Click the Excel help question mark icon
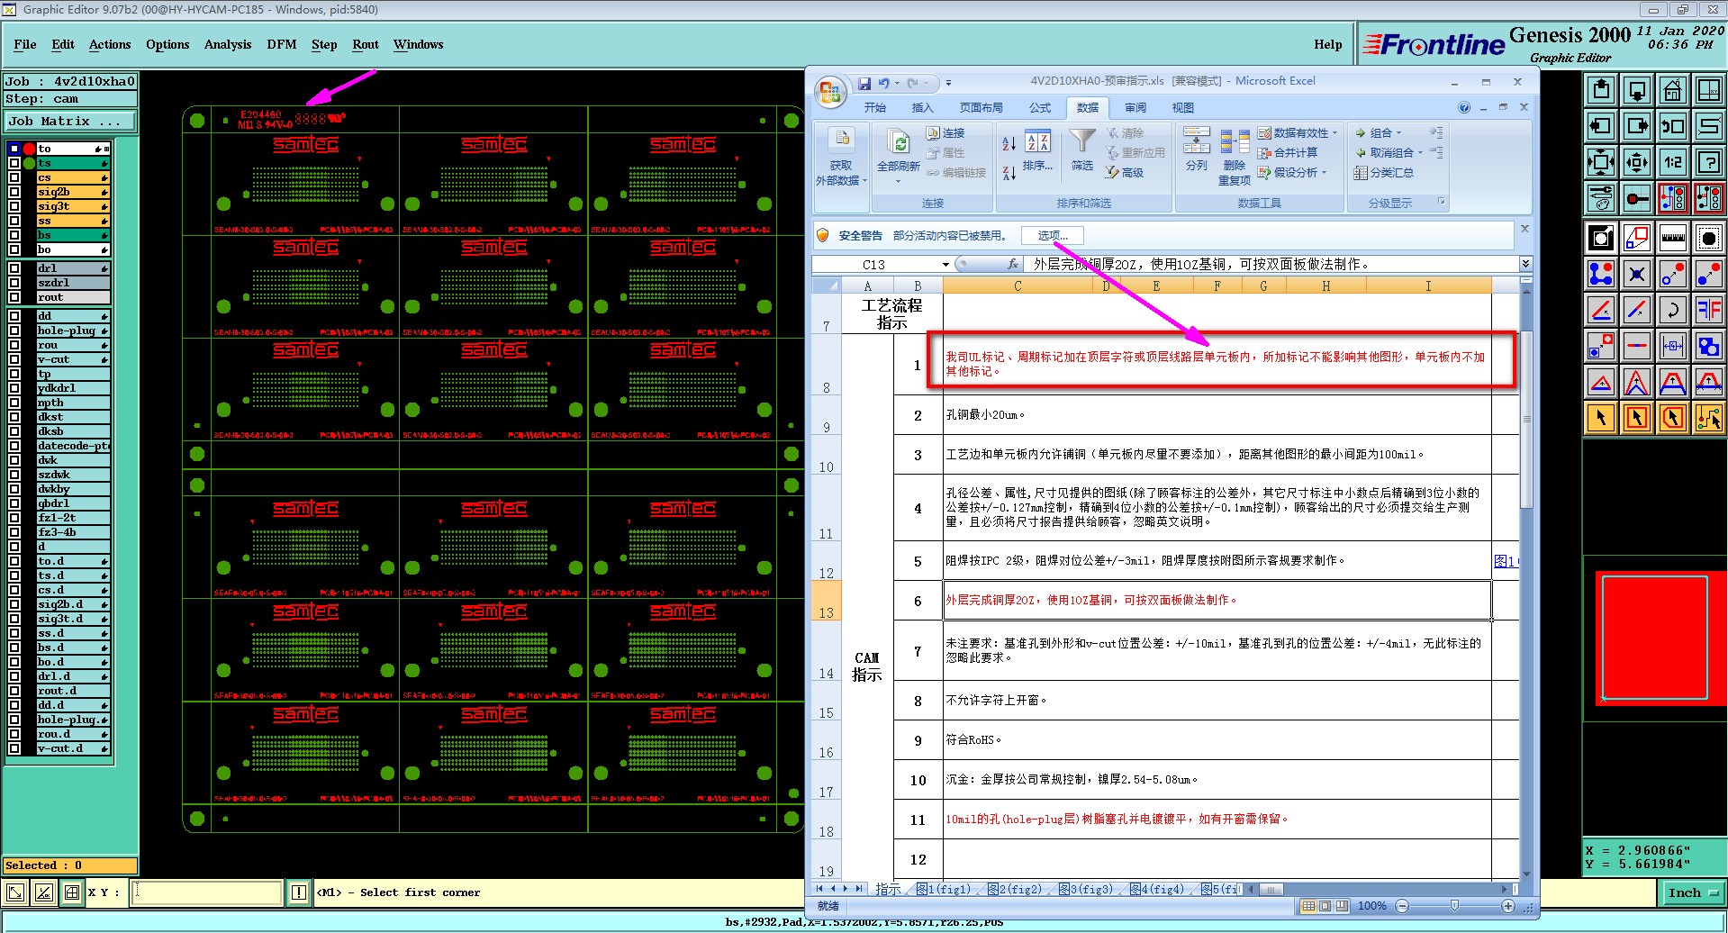The image size is (1728, 933). [1464, 107]
